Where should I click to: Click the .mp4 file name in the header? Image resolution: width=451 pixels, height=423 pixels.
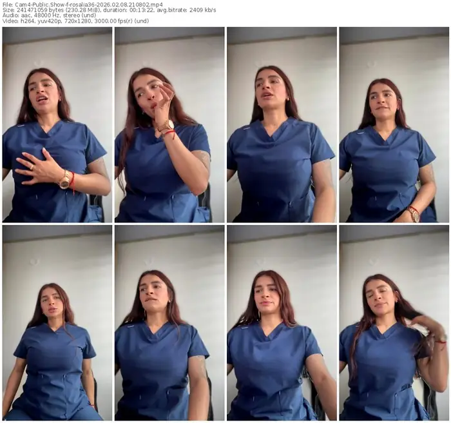click(x=89, y=4)
